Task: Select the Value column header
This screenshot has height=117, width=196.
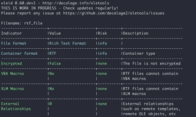Action: (55, 33)
